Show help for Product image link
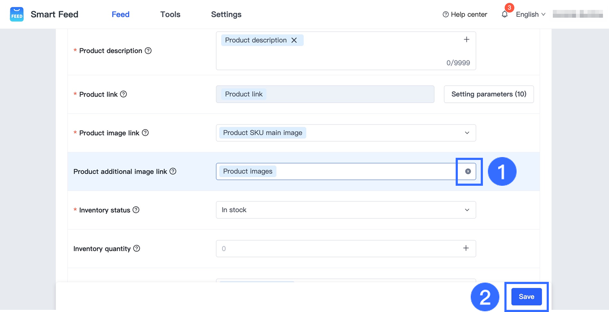Image resolution: width=609 pixels, height=312 pixels. pyautogui.click(x=145, y=133)
